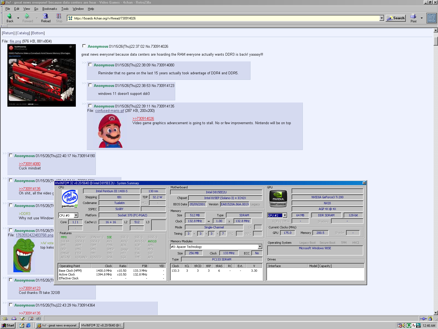Expand the memory module #0 Apacer dropdown
The height and width of the screenshot is (329, 438).
coord(260,247)
